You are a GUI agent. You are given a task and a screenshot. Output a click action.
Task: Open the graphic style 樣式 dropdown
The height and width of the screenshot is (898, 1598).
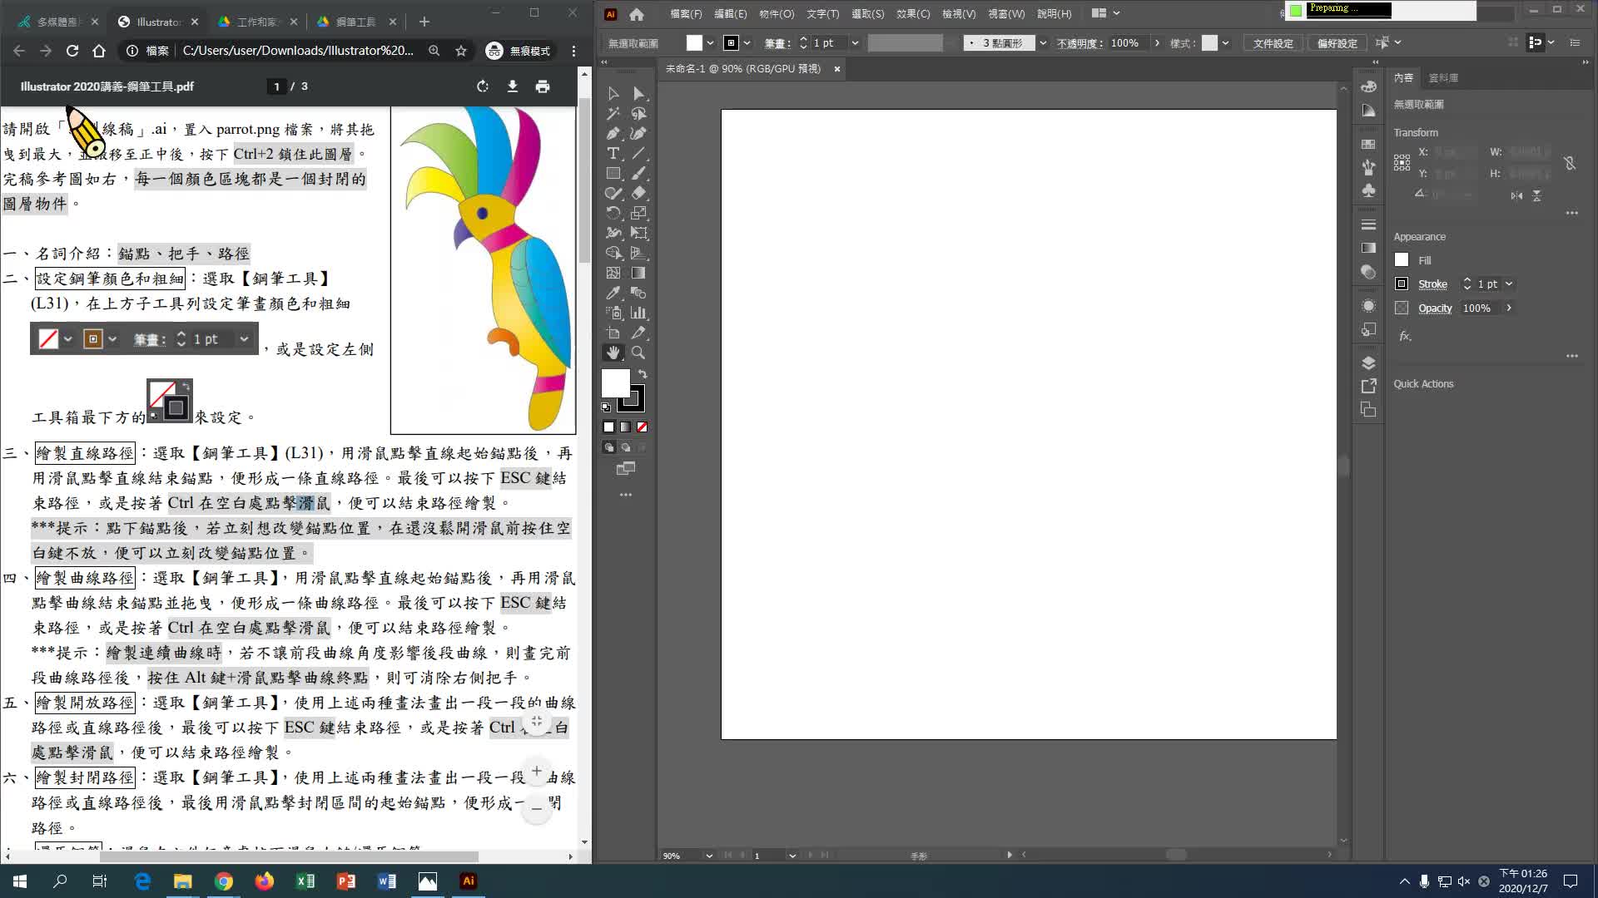pyautogui.click(x=1225, y=43)
